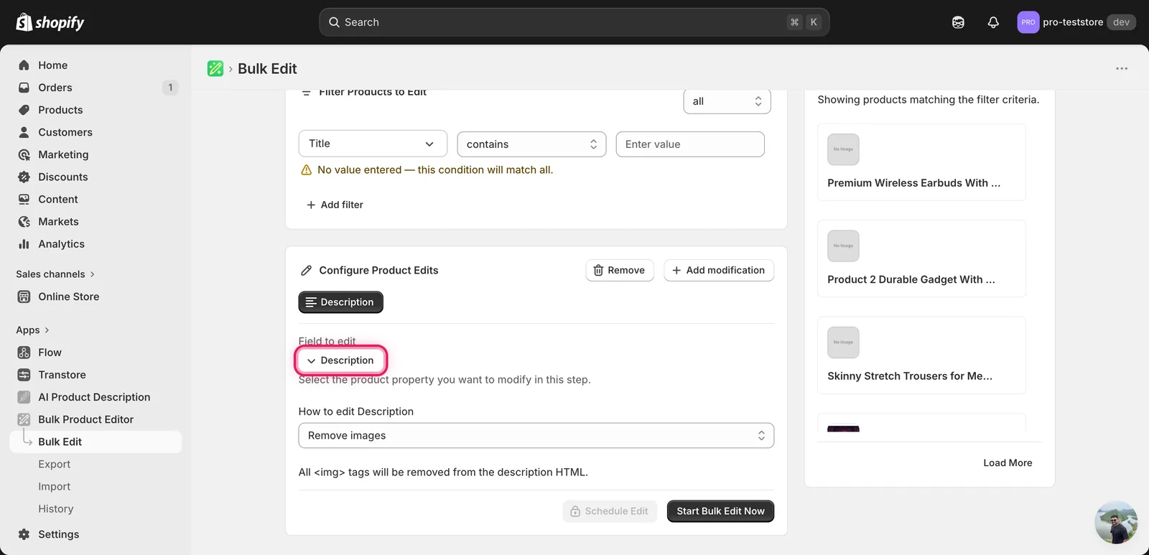Click the Shopify logo
The width and height of the screenshot is (1149, 555).
tap(50, 22)
